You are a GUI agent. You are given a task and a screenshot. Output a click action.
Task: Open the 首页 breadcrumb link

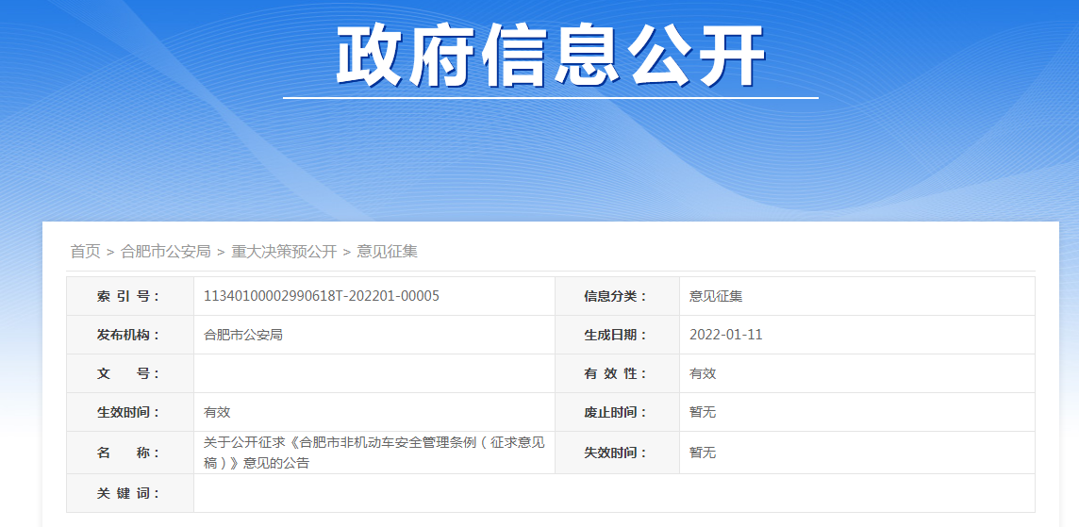[x=85, y=252]
